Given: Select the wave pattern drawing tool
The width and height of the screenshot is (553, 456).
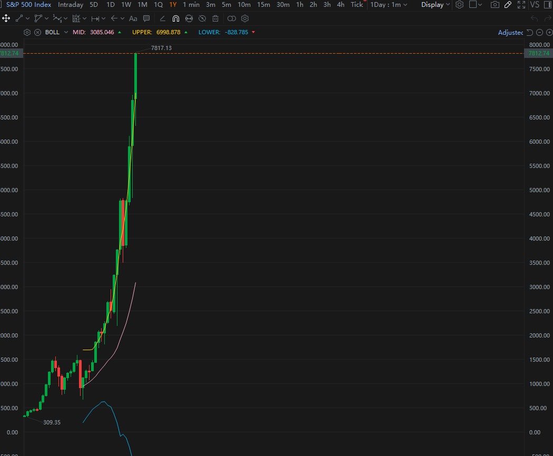Looking at the screenshot, I should 57,18.
